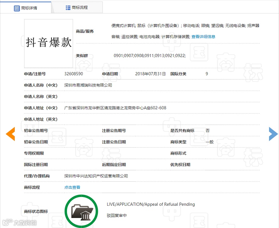
Task: Click the 优先权日期 label
Action: tap(180, 165)
